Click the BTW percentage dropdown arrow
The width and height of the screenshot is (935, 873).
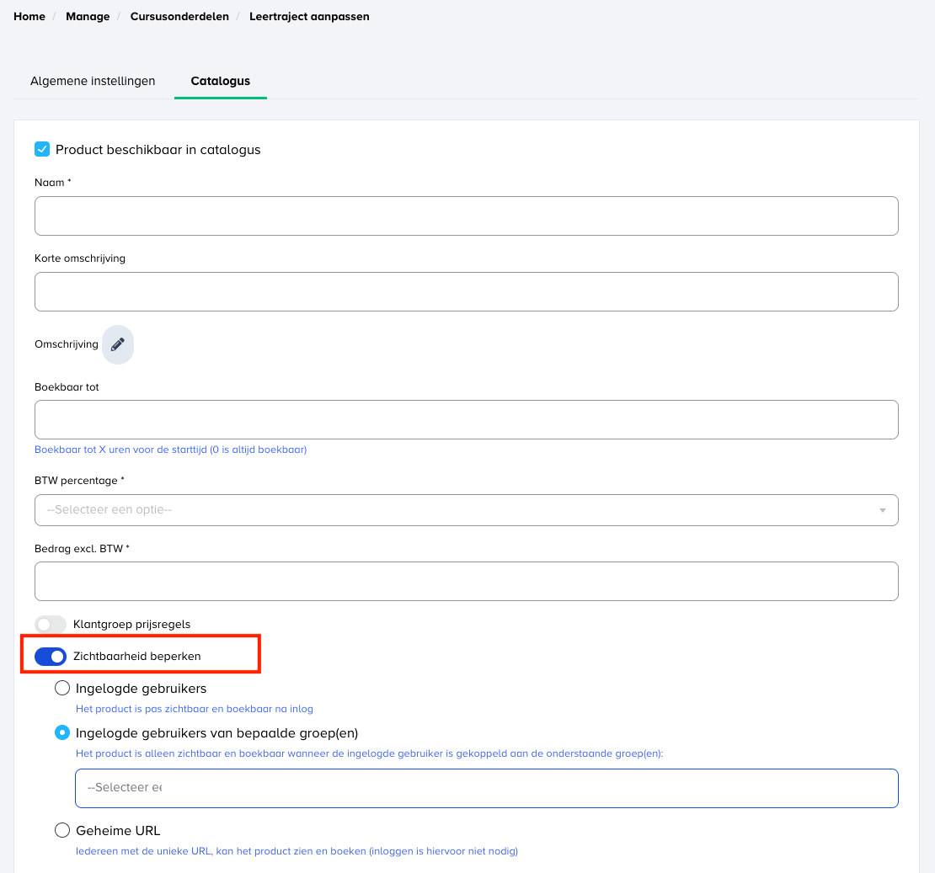point(882,510)
